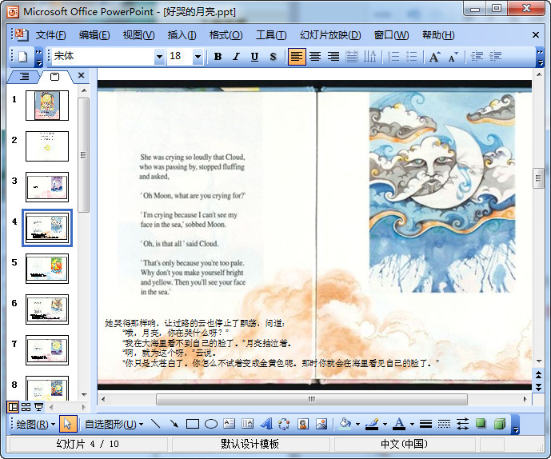Select the Oval drawing tool
The image size is (551, 459).
[x=211, y=424]
